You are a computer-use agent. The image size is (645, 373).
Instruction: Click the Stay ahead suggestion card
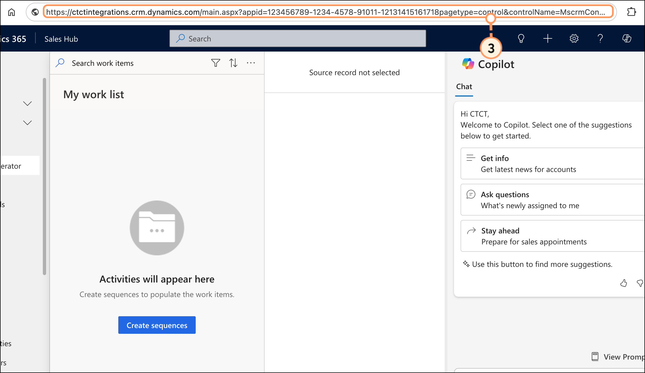pyautogui.click(x=553, y=236)
